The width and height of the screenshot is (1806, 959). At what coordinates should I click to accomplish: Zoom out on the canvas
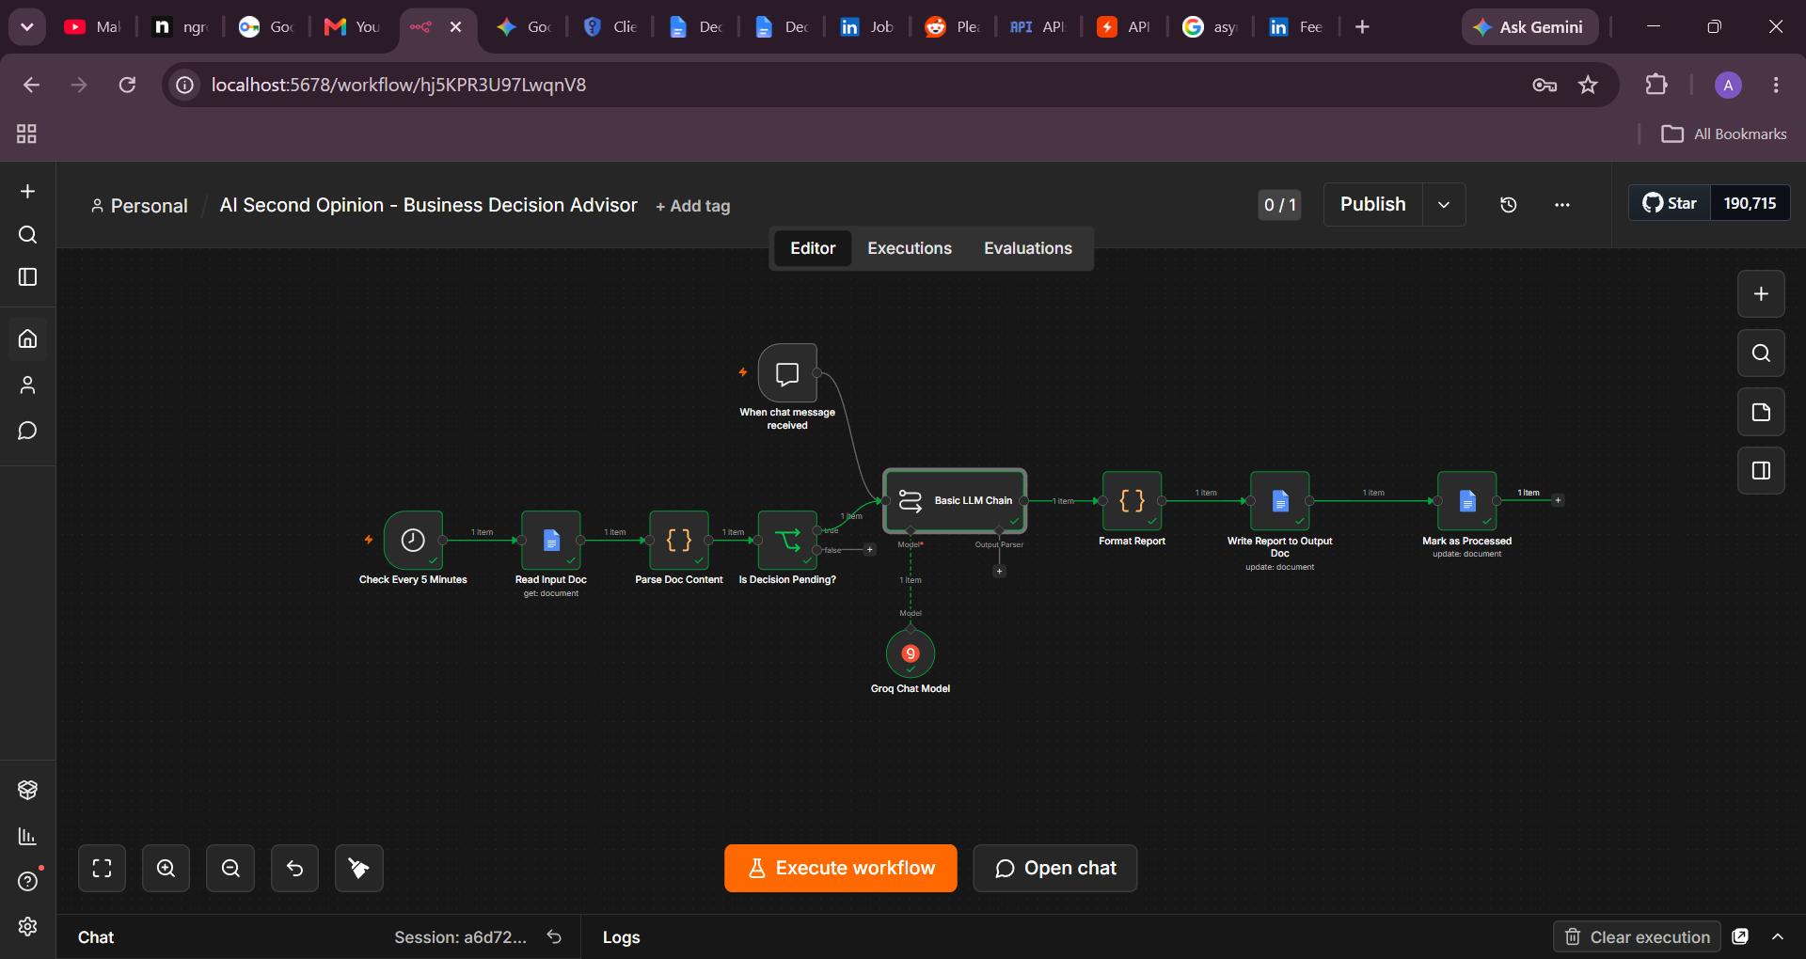(230, 868)
